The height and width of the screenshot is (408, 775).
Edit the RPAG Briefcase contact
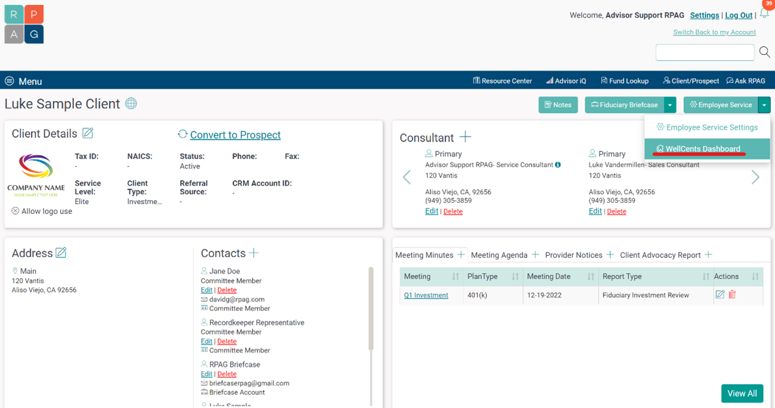[206, 374]
